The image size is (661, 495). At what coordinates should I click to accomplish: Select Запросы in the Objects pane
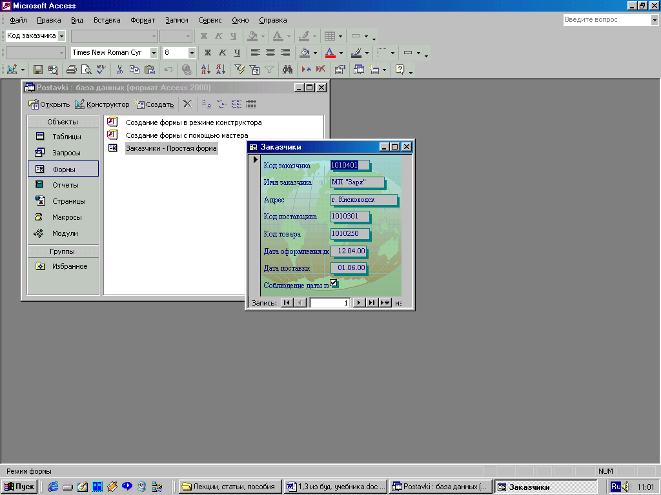pos(63,153)
